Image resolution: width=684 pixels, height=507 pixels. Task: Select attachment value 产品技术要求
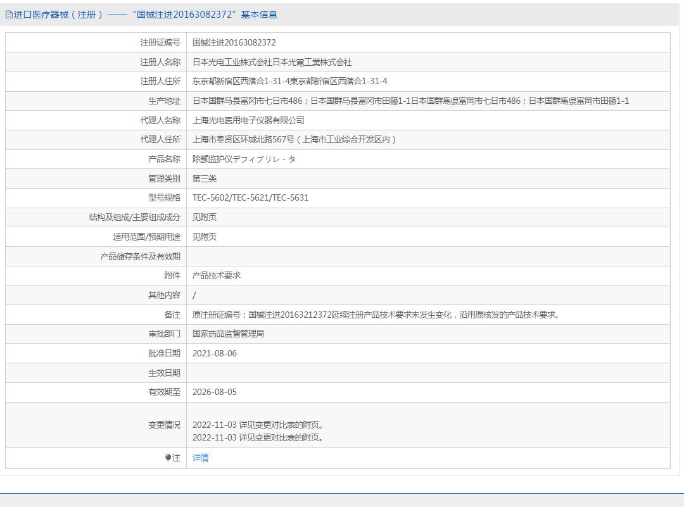217,276
